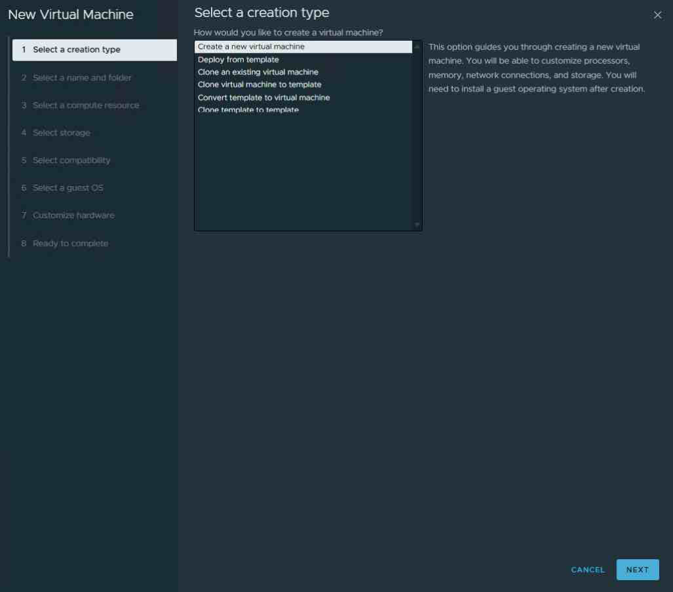Select Clone virtual machine to template
The height and width of the screenshot is (592, 673).
click(x=259, y=85)
